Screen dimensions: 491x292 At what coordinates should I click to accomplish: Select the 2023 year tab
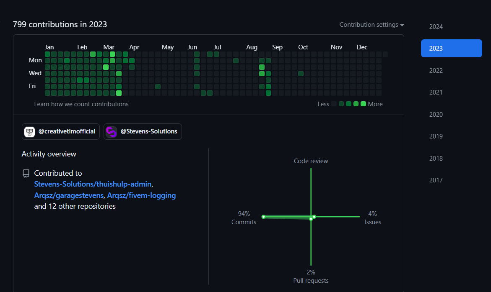pyautogui.click(x=451, y=49)
